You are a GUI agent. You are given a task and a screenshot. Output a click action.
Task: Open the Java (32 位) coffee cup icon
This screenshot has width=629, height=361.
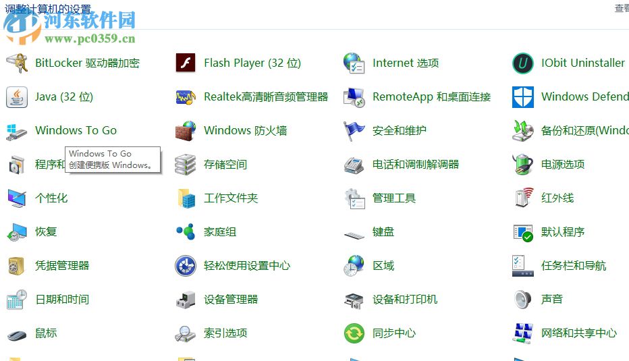(17, 97)
